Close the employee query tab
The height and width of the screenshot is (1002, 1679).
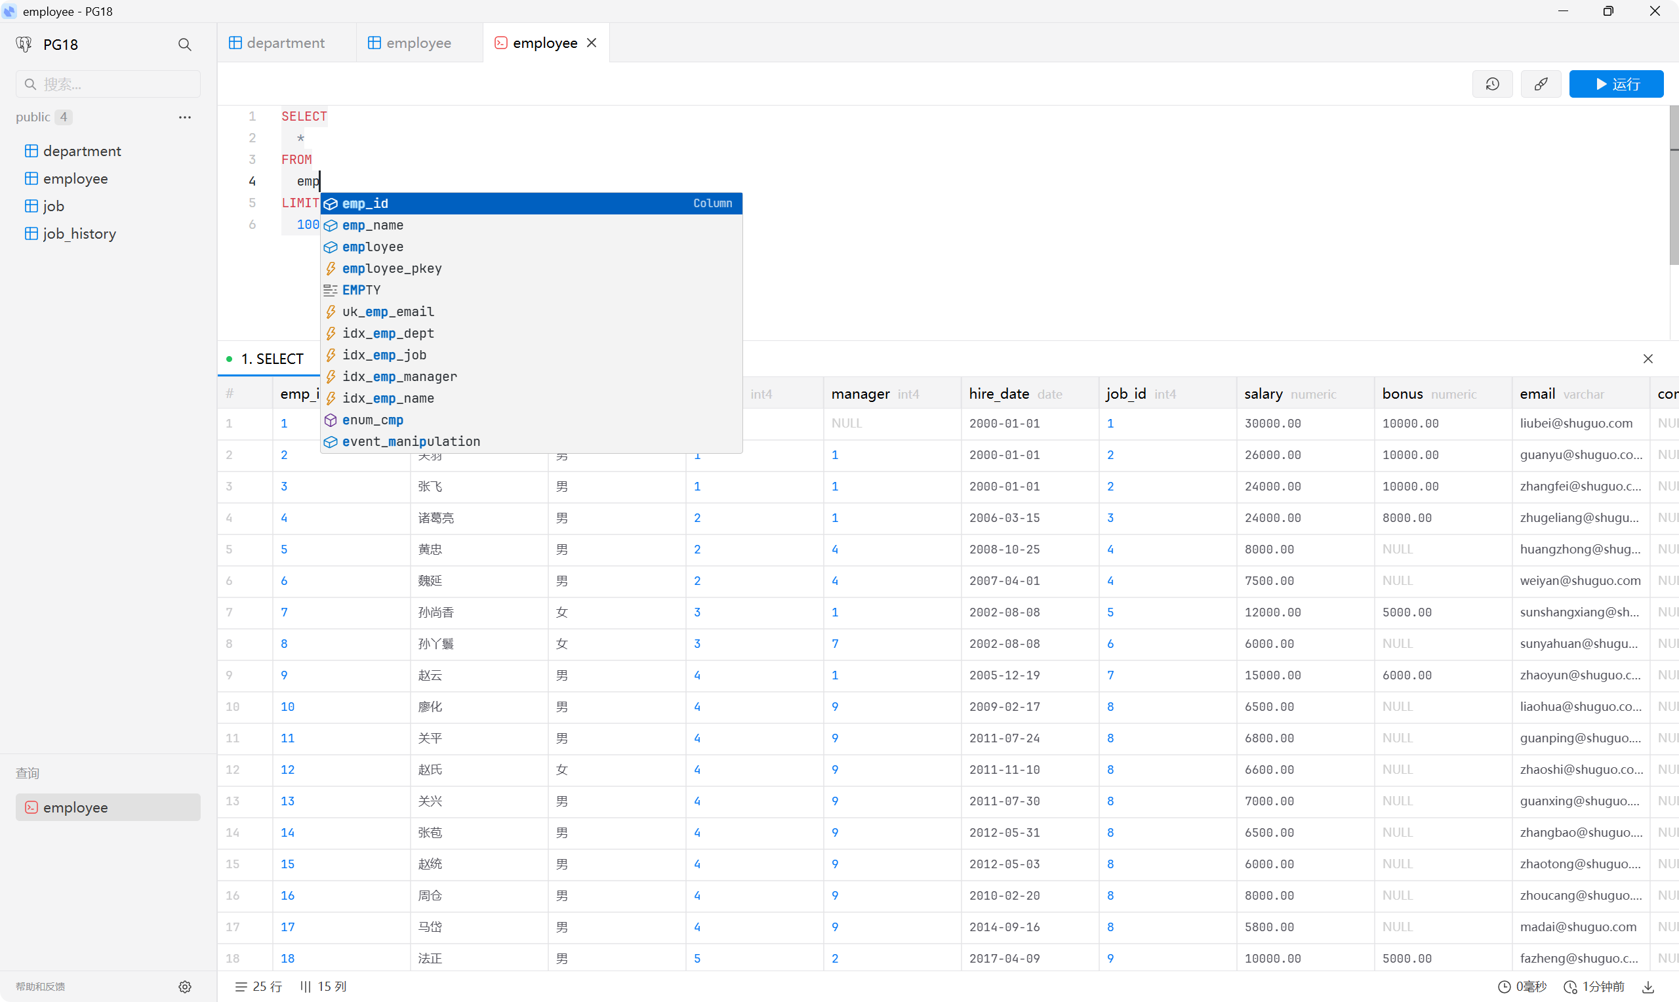click(x=592, y=43)
